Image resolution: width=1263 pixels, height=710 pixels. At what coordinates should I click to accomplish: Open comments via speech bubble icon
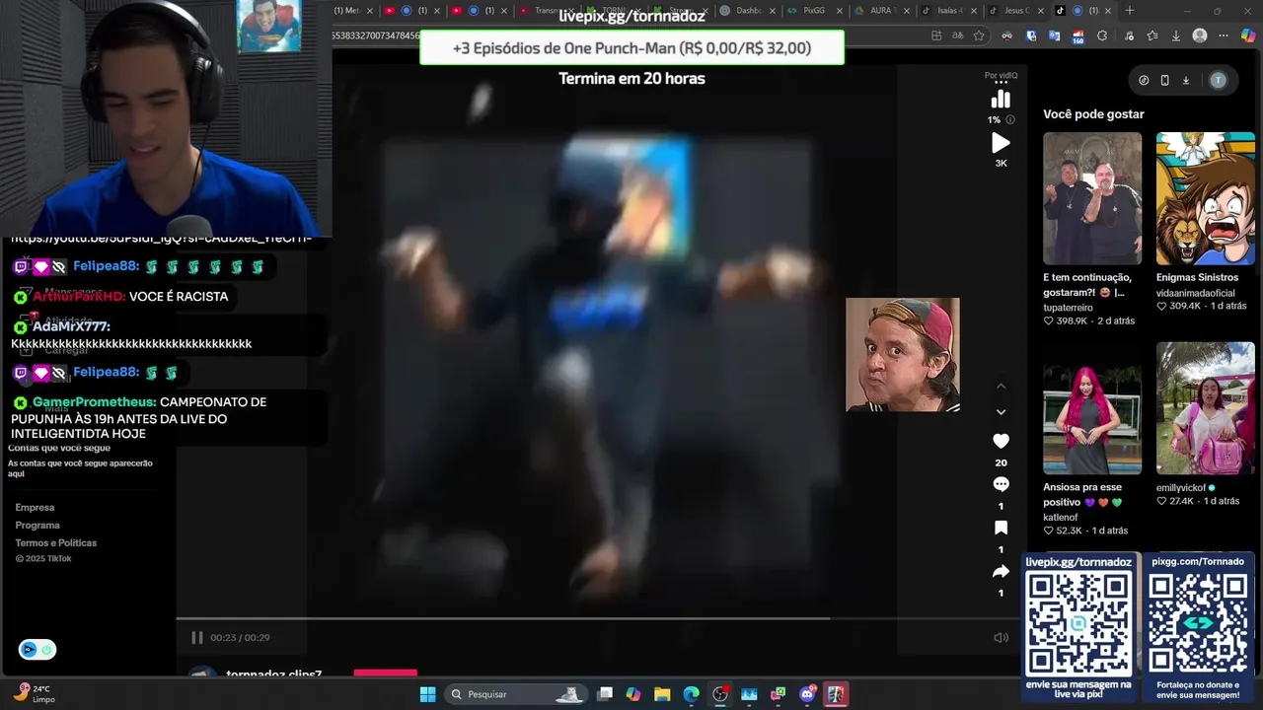pyautogui.click(x=1001, y=484)
